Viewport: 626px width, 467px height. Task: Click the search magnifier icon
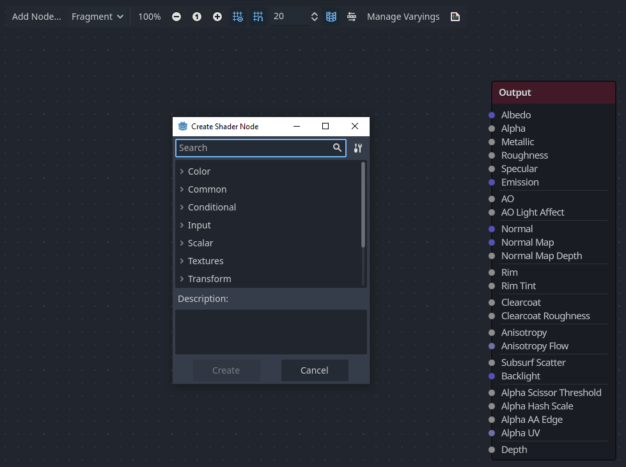click(x=338, y=148)
